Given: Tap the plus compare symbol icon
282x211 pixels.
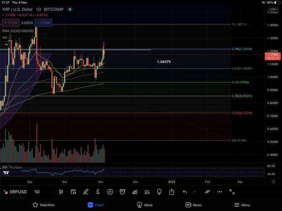Looking at the screenshot, I should [110, 192].
